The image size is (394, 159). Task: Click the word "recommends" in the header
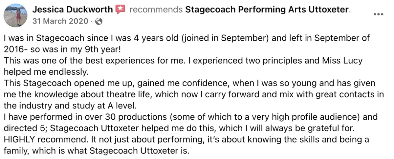click(156, 10)
